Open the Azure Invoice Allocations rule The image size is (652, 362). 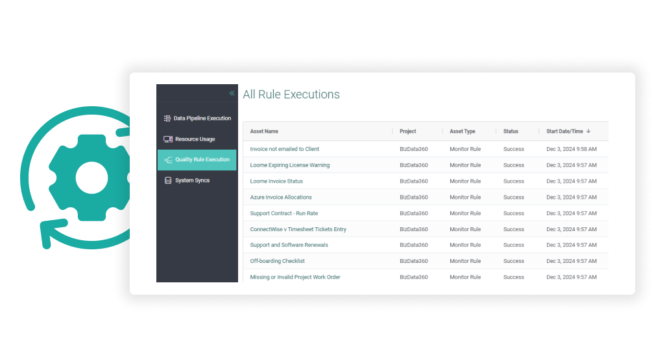[x=281, y=198]
